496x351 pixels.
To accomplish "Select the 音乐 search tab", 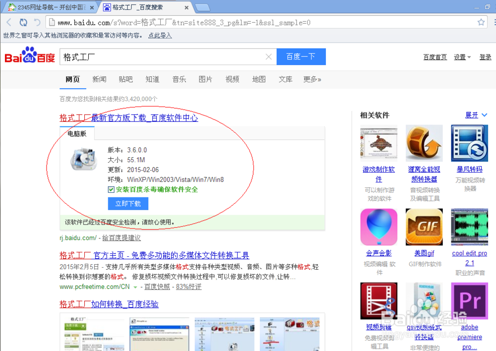I will pos(179,79).
